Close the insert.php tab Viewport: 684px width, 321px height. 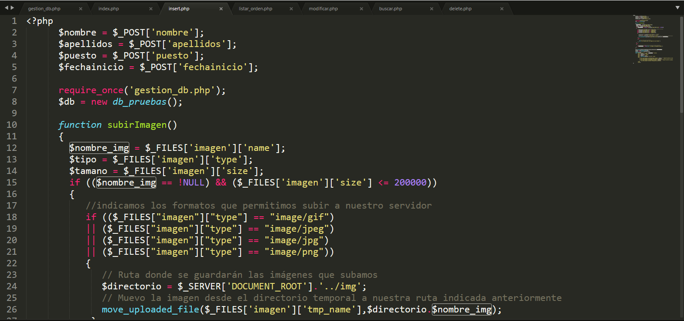tap(221, 9)
